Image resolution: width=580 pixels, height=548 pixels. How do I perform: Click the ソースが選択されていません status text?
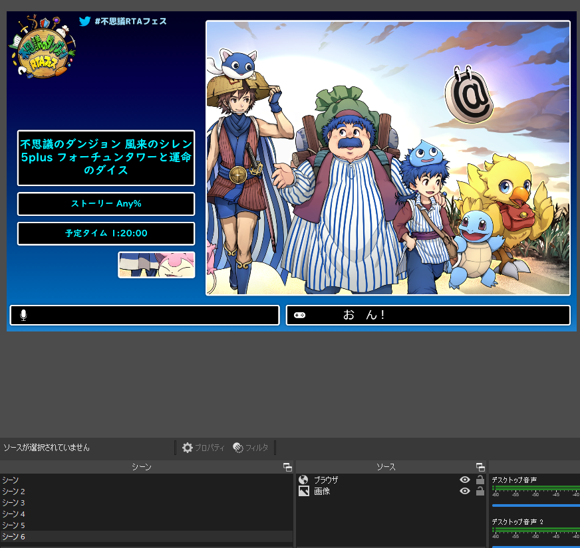click(x=47, y=448)
